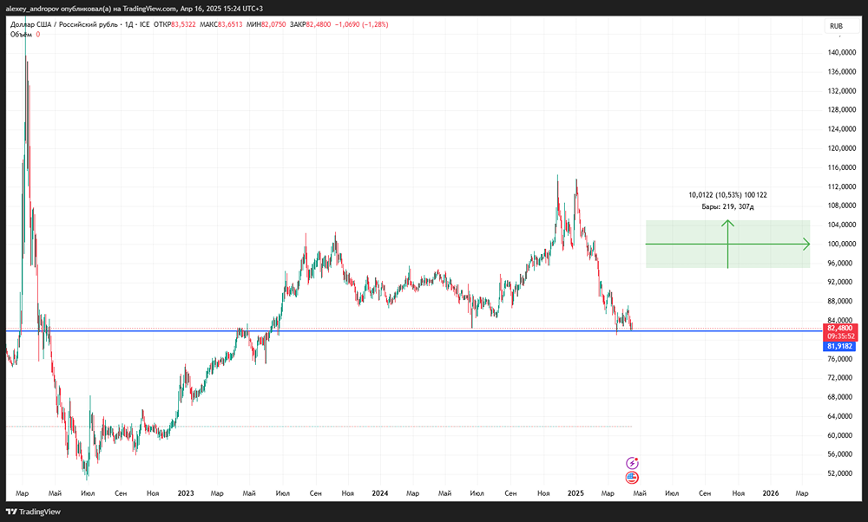The width and height of the screenshot is (868, 522).
Task: Select the blue 81,9182 horizontal line label
Action: (839, 346)
